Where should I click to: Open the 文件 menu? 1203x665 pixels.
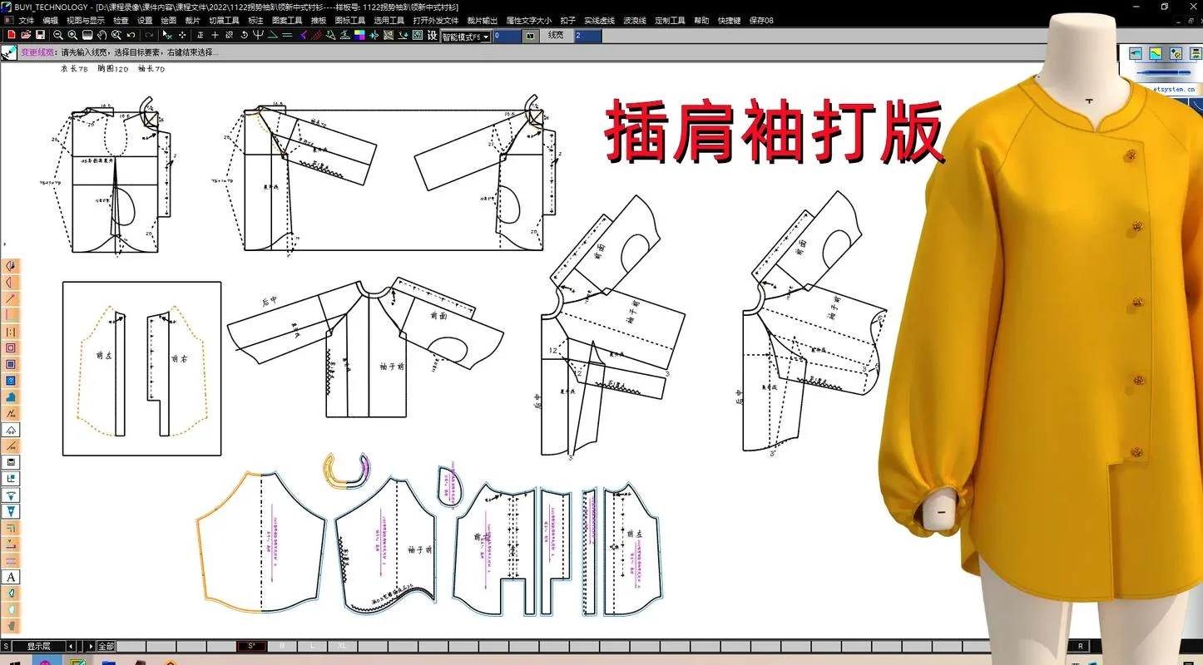(26, 20)
